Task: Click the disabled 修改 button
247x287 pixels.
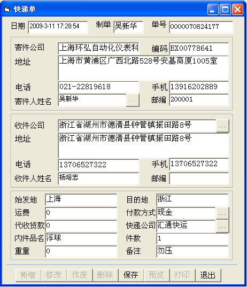Action: tap(54, 275)
